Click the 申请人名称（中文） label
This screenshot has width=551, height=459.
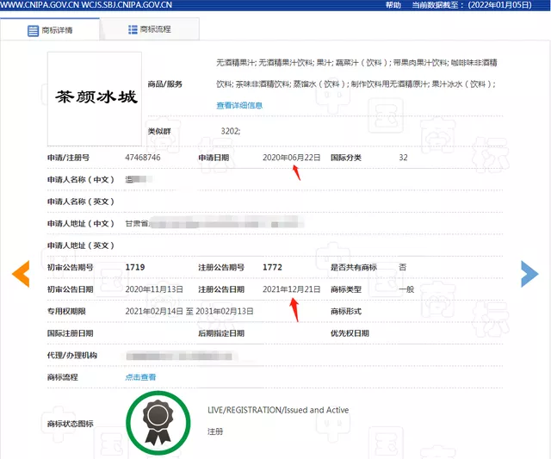click(x=81, y=180)
